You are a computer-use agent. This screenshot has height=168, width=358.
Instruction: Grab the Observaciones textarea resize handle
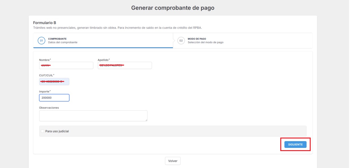(146, 120)
